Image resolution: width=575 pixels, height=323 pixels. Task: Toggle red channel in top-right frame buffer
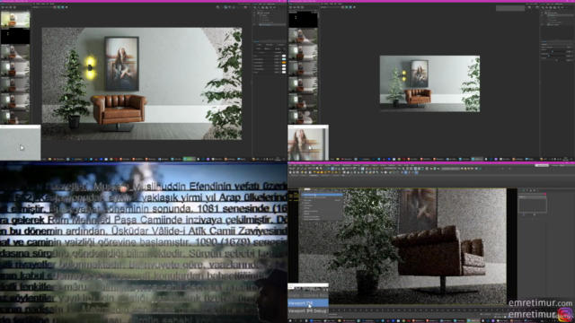(342, 7)
